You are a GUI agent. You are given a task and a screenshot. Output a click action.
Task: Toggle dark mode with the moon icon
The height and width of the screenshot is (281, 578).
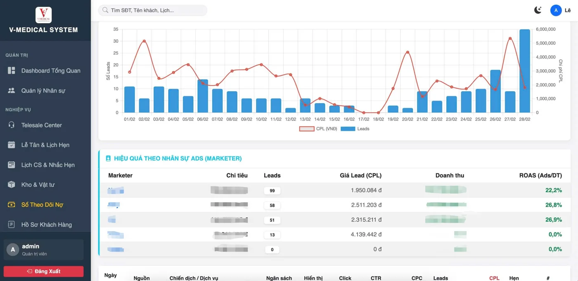pyautogui.click(x=538, y=10)
